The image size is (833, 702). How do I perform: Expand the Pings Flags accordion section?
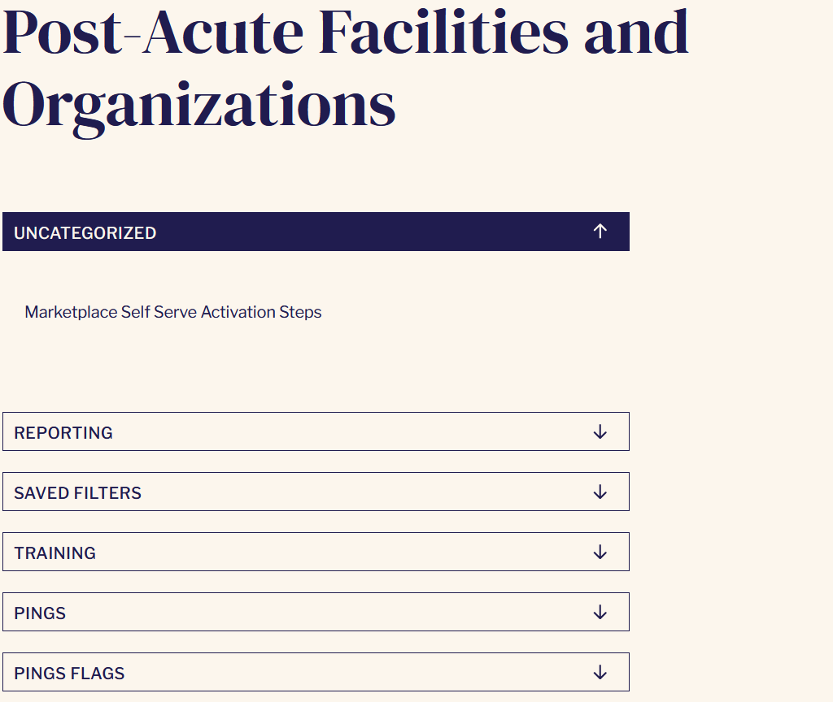(316, 672)
